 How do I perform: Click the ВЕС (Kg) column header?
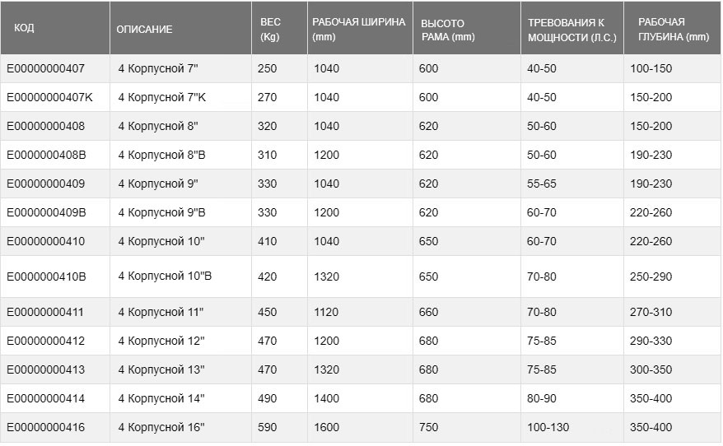[269, 30]
